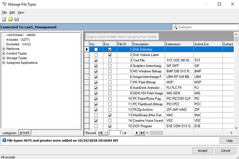Image resolution: width=239 pixels, height=159 pixels.
Task: Select the Amiga Interchange F... description cell
Action: (x=149, y=77)
